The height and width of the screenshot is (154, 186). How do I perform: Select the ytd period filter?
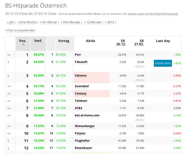11,22
